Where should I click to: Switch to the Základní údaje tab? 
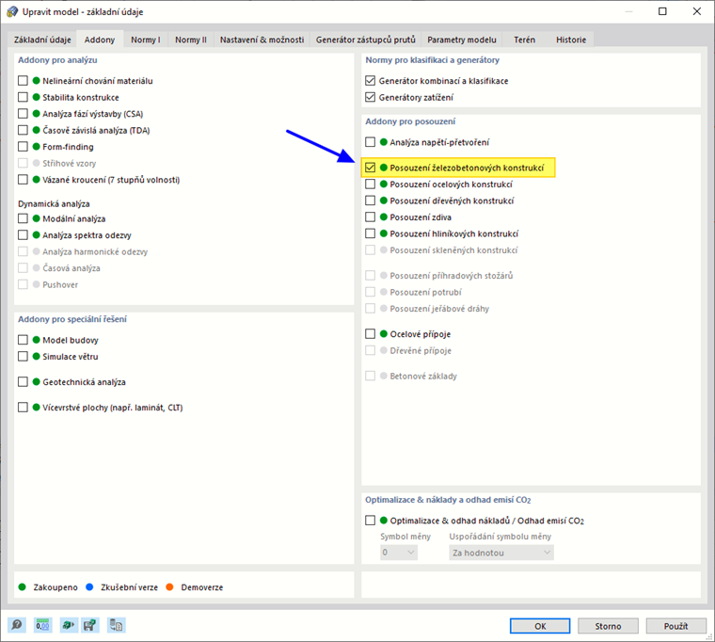click(42, 40)
